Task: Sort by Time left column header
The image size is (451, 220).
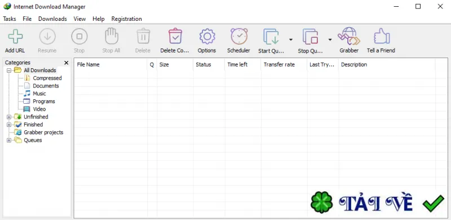Action: click(243, 64)
